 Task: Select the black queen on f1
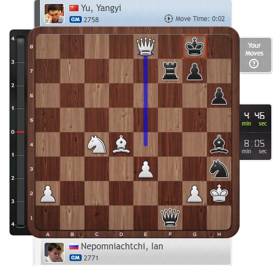point(170,218)
